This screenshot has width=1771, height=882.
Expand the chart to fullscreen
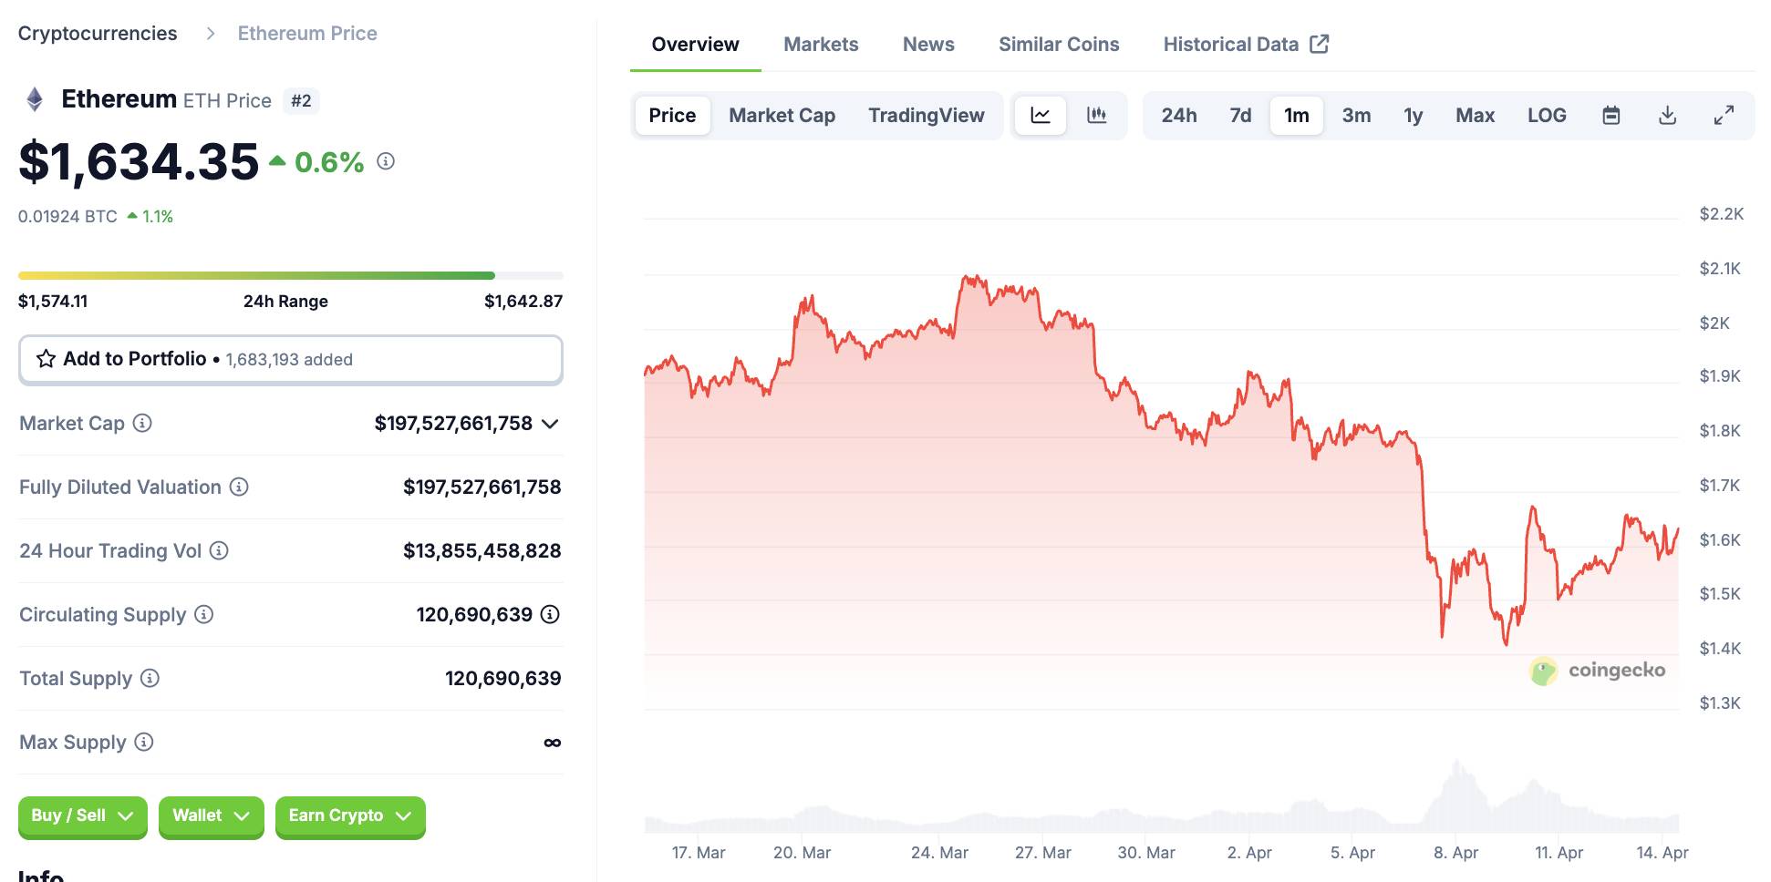tap(1724, 116)
